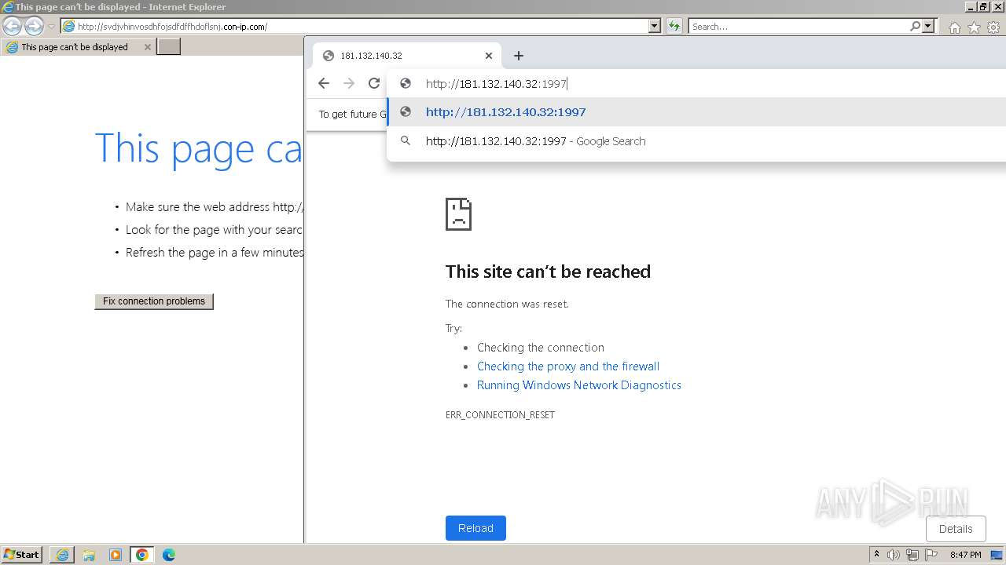This screenshot has height=565, width=1006.
Task: Close the IE 'This page can't be displayed' tab
Action: click(x=147, y=47)
